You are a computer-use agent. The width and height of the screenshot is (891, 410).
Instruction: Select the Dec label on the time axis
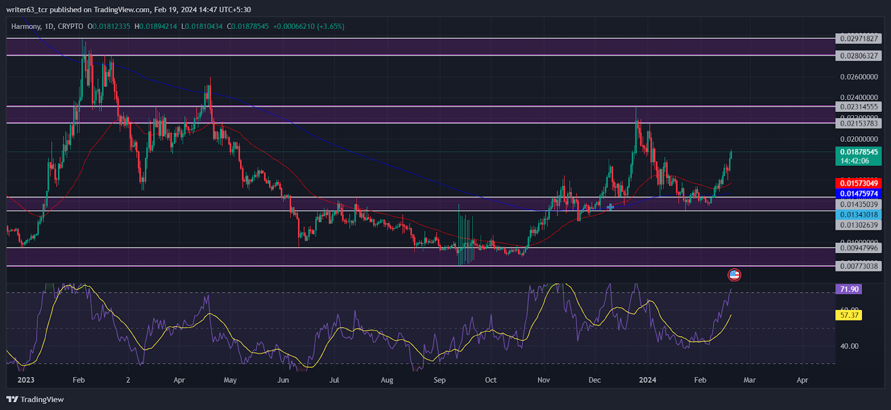[595, 380]
